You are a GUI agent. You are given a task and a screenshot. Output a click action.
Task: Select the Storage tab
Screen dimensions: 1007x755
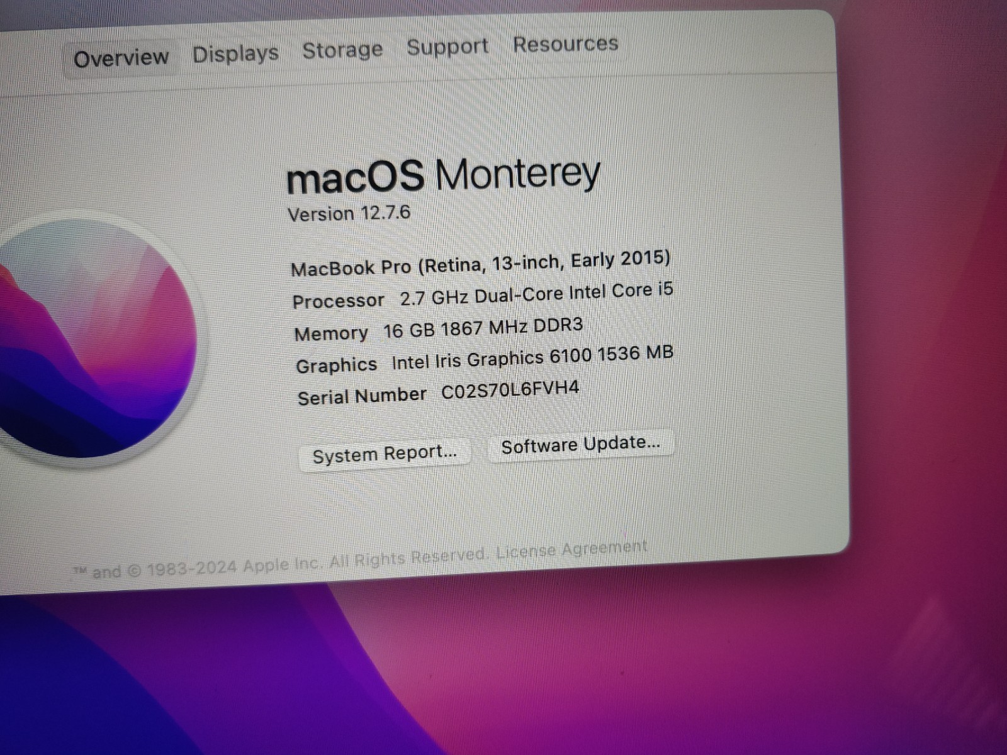tap(342, 50)
